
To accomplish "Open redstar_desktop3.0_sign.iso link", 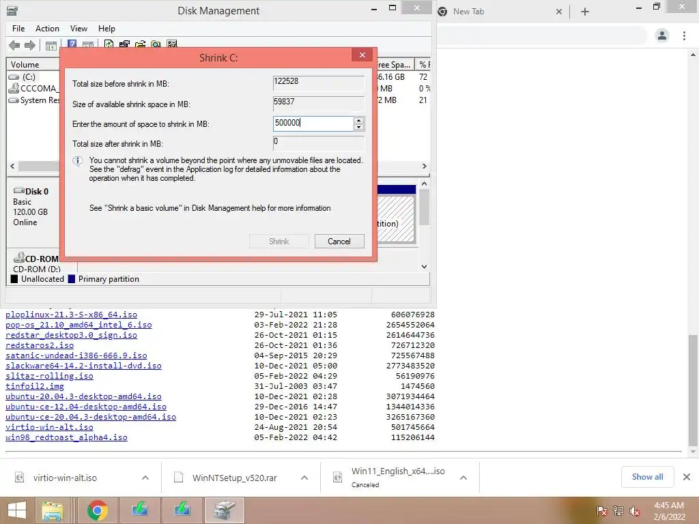I will 71,334.
